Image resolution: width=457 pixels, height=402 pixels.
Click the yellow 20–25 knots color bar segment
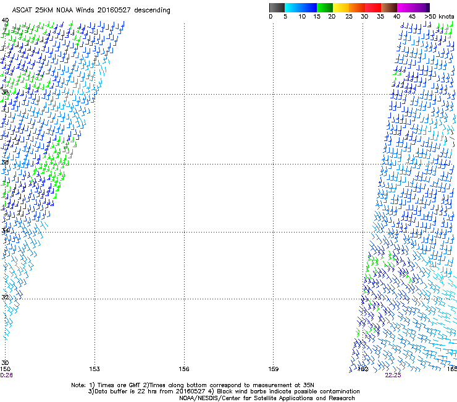pyautogui.click(x=341, y=7)
